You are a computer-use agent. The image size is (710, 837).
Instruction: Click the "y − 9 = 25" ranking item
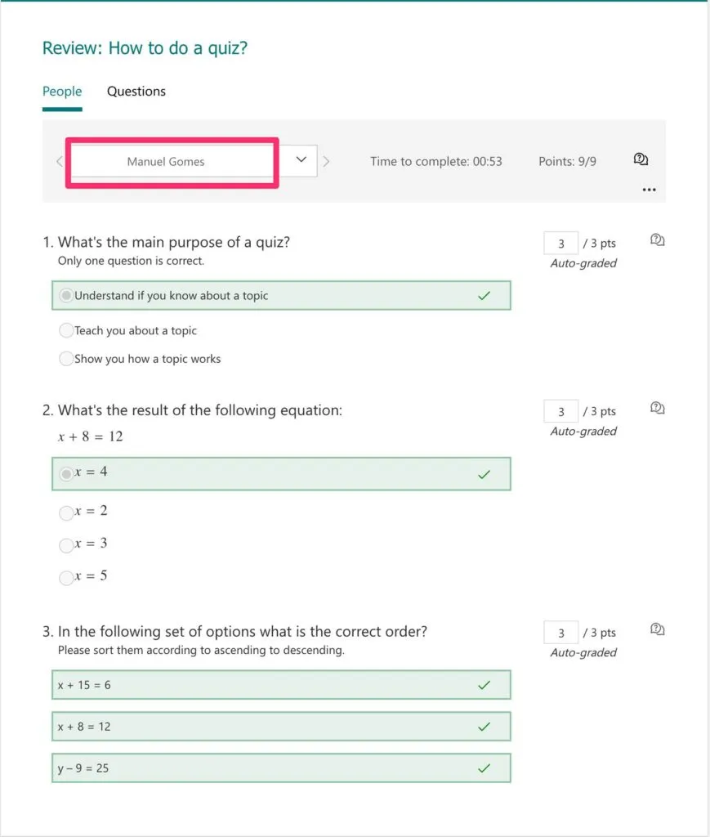point(281,768)
